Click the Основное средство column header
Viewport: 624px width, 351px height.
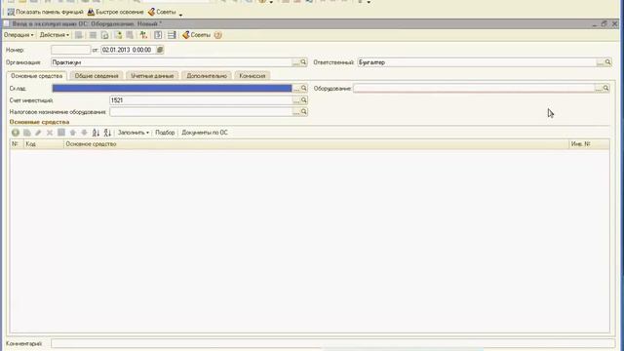click(316, 144)
